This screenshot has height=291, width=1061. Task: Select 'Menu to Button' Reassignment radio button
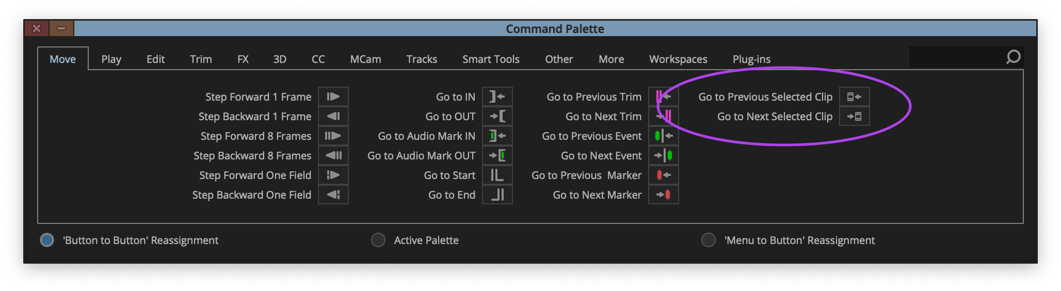tap(709, 240)
